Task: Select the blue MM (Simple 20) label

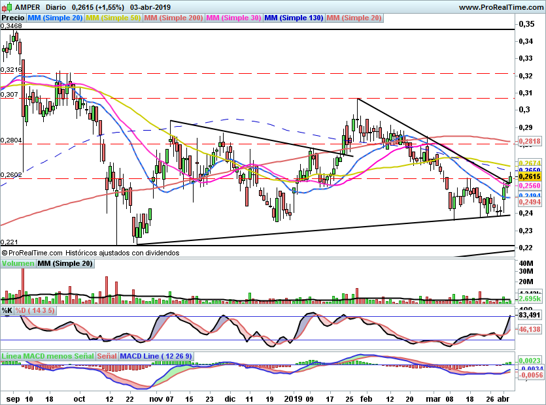Action: click(55, 18)
